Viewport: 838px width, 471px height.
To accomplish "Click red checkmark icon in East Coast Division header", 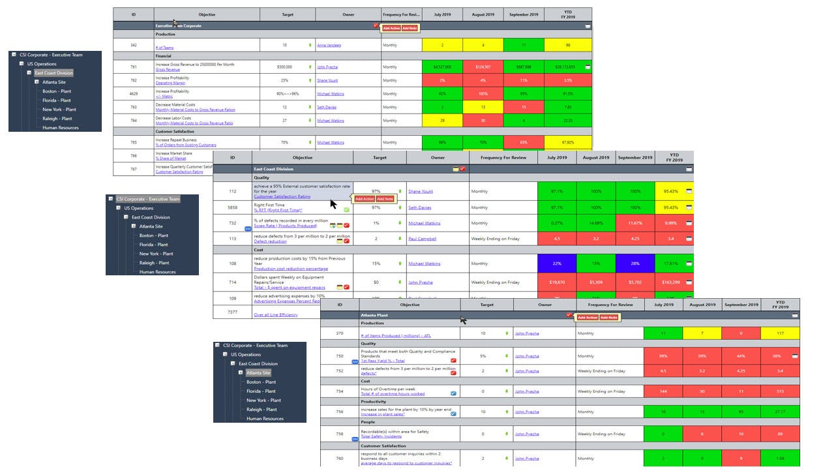I will 462,169.
